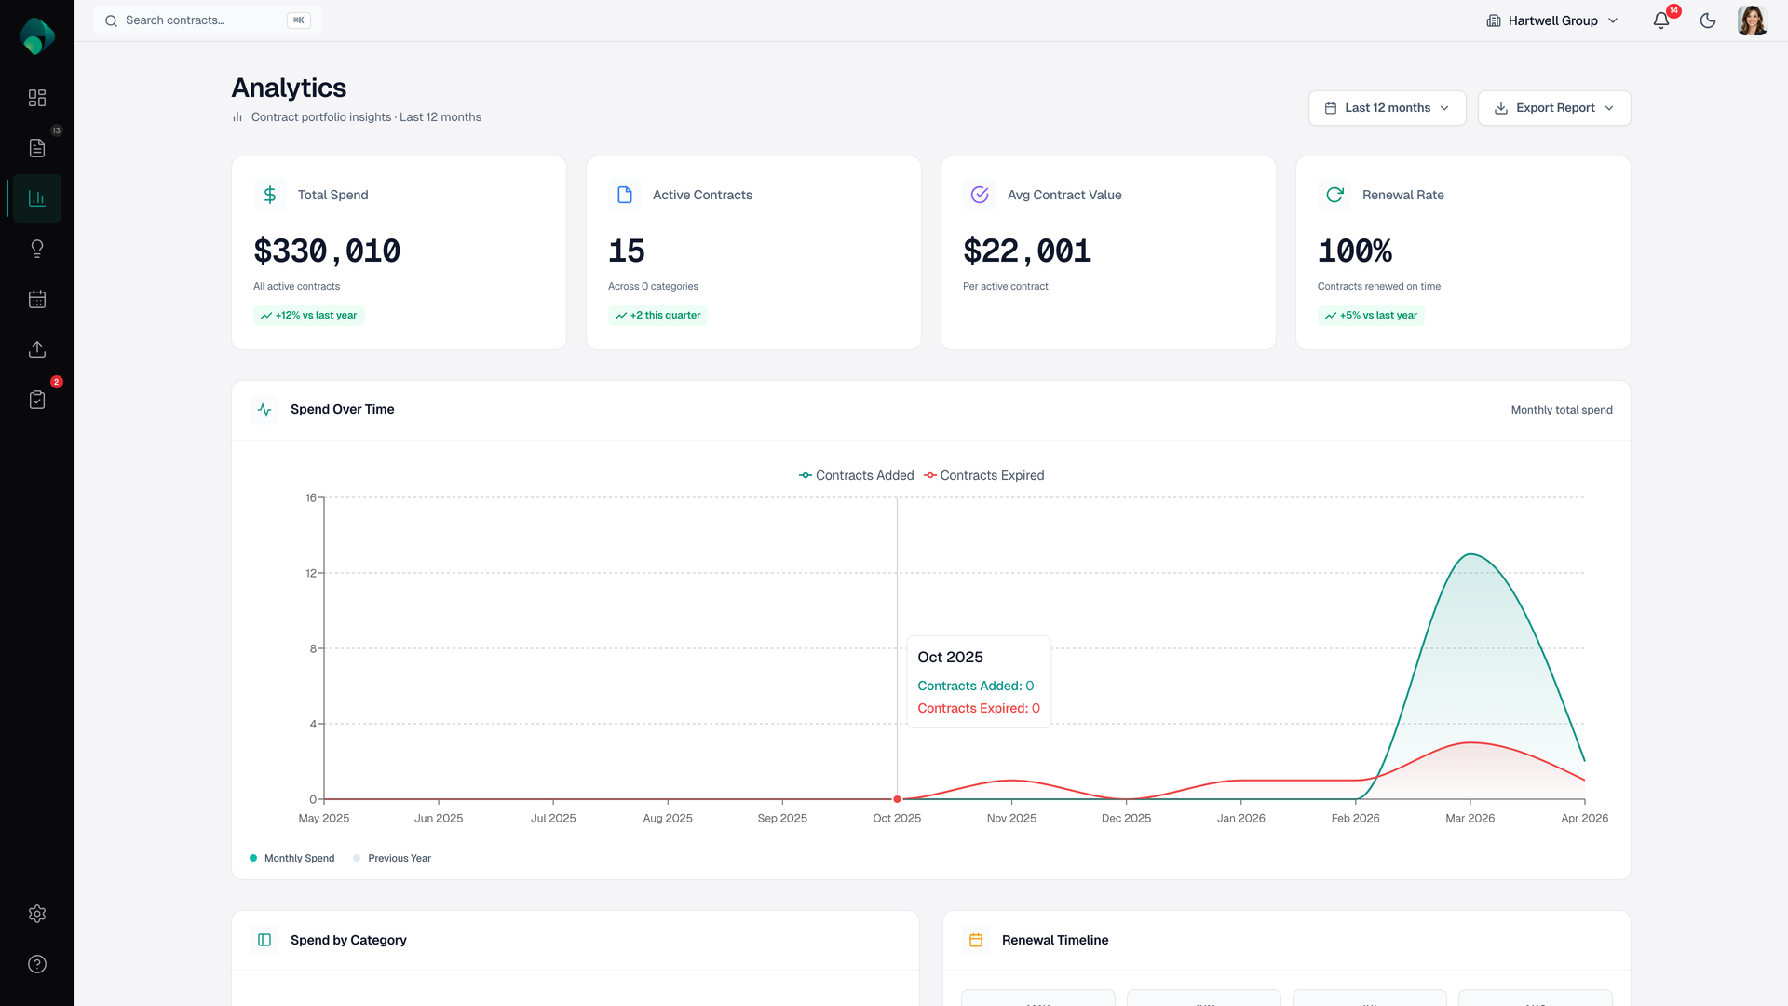Image resolution: width=1788 pixels, height=1006 pixels.
Task: Toggle Contracts Expired legend series
Action: 984,475
